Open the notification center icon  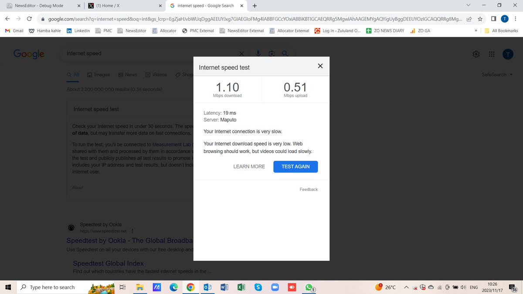(513, 287)
